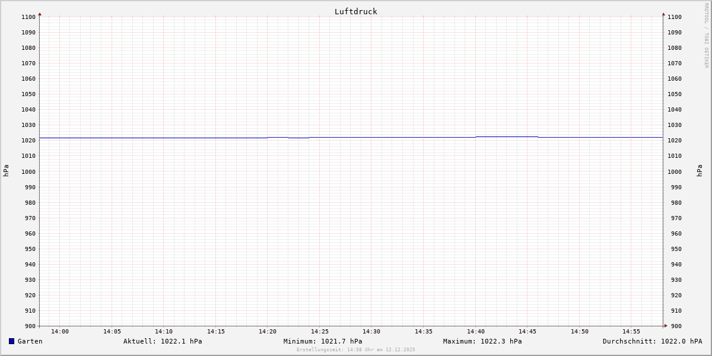Click the RRDTOOL / TOBI OETIKER watermark
712x356 pixels.
(x=706, y=36)
